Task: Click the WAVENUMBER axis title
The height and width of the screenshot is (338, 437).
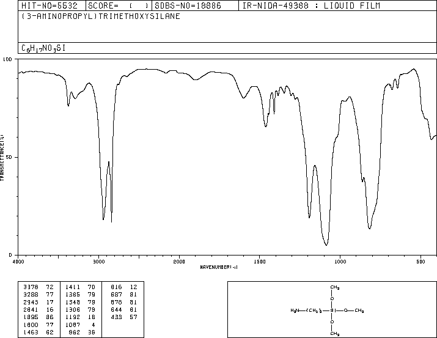Action: (x=219, y=267)
